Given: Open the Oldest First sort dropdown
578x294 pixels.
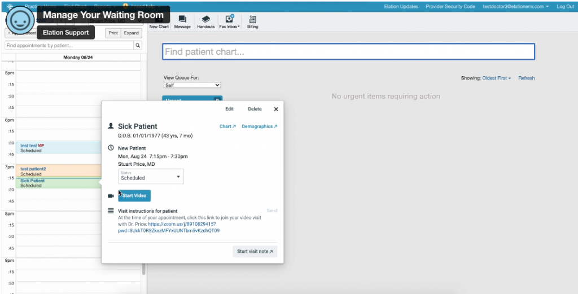Looking at the screenshot, I should (496, 78).
